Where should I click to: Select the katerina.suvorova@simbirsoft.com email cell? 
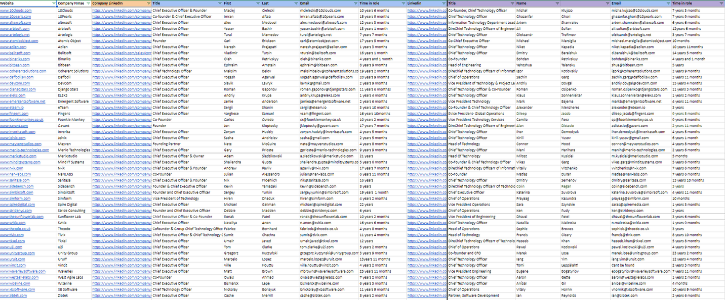tap(640, 192)
